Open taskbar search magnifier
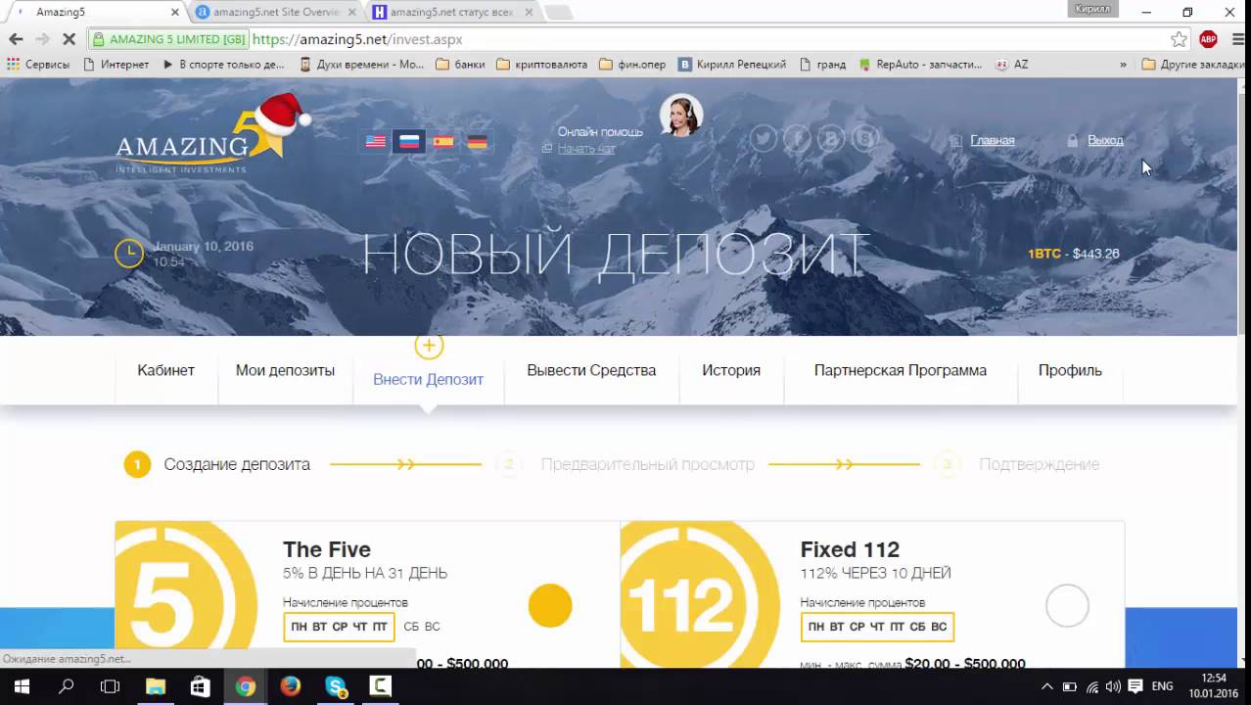This screenshot has height=705, width=1251. pos(66,686)
